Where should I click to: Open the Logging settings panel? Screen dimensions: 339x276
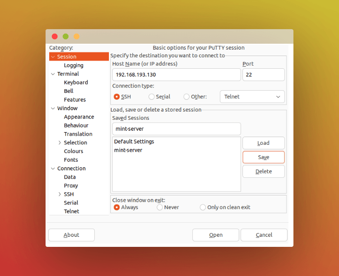[73, 65]
